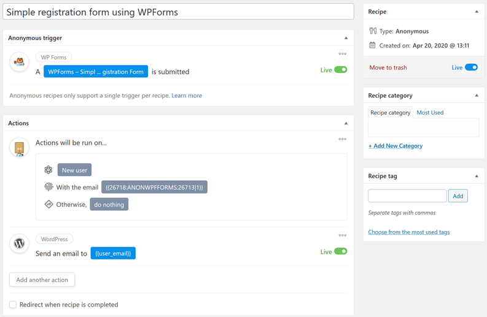487x317 pixels.
Task: Click the 'do nothing' option button
Action: (x=109, y=204)
